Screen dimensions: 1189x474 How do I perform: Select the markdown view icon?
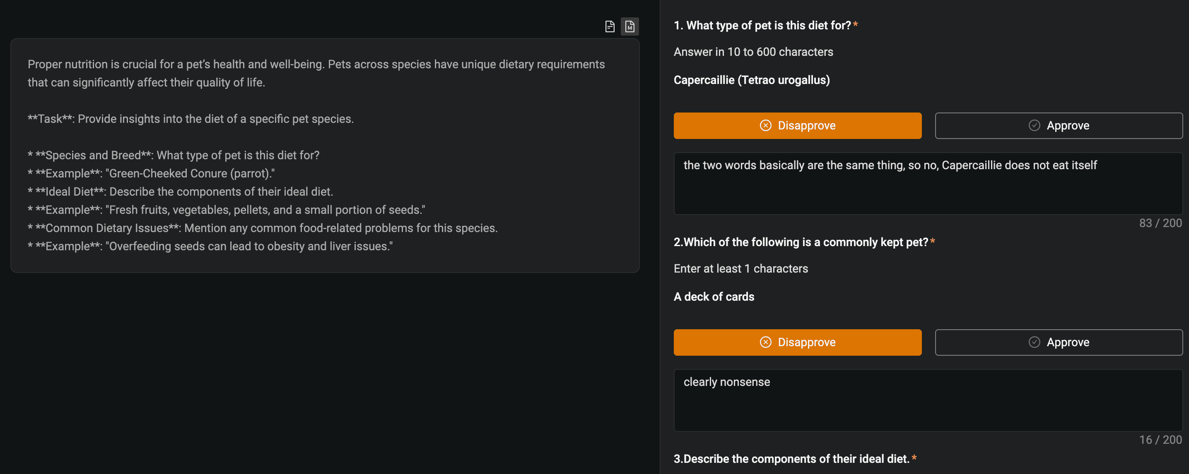(x=629, y=27)
